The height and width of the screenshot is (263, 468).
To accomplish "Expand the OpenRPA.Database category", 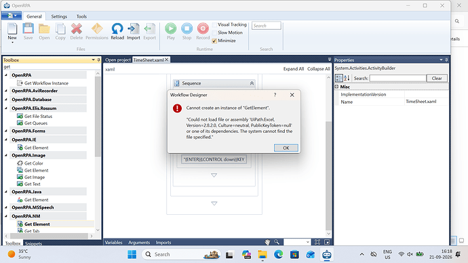I will tap(6, 100).
